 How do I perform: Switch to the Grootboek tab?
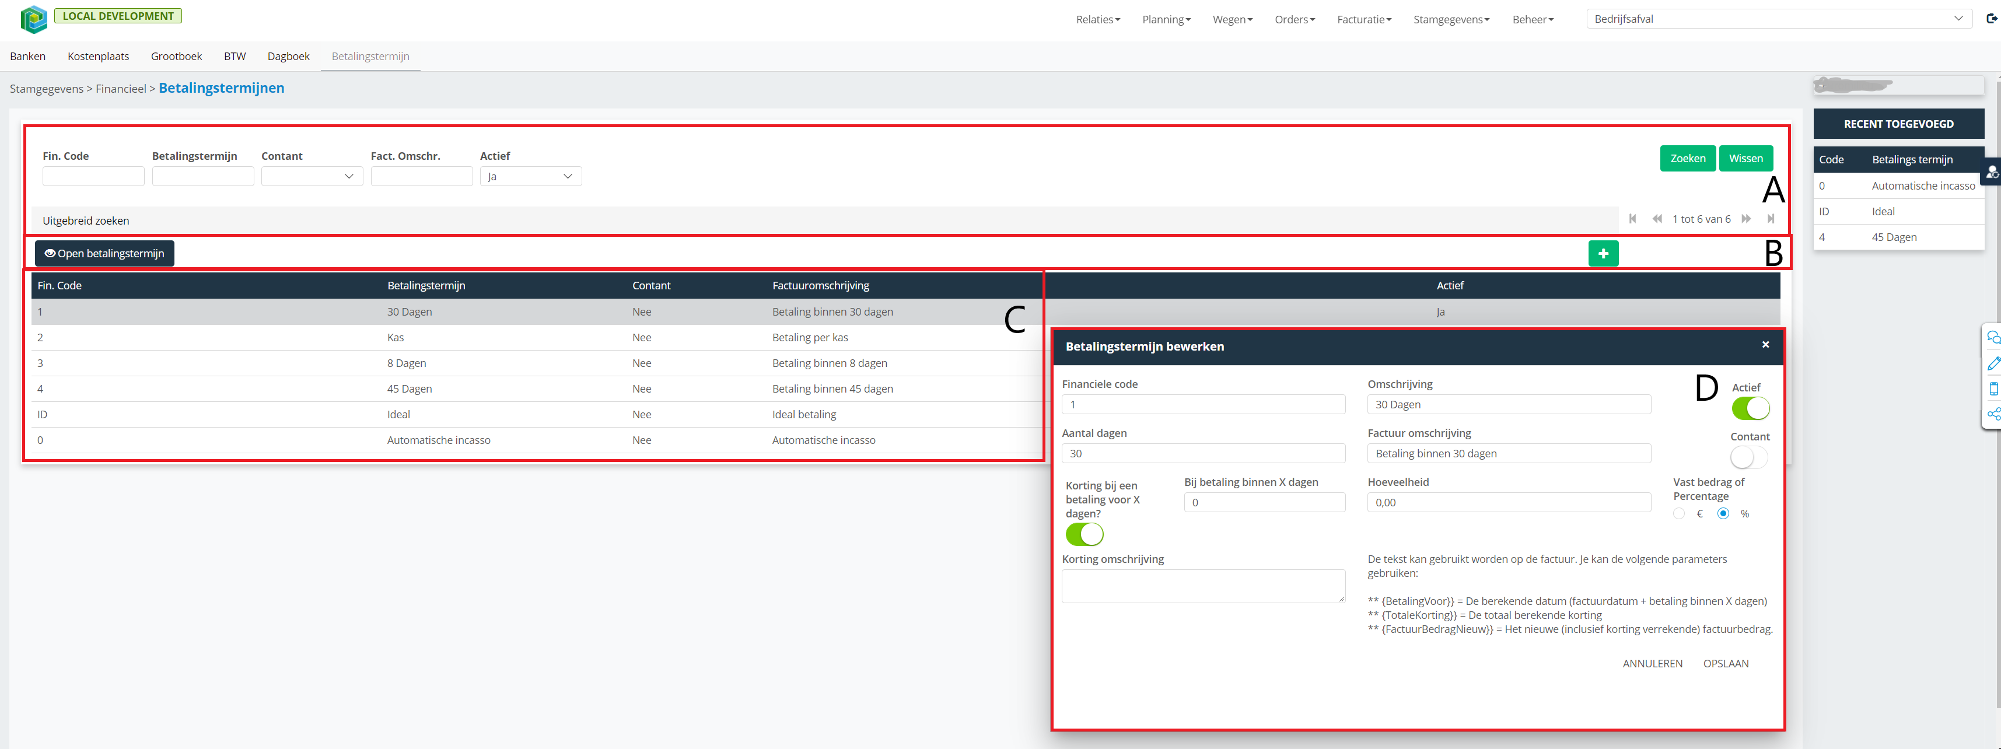point(176,56)
